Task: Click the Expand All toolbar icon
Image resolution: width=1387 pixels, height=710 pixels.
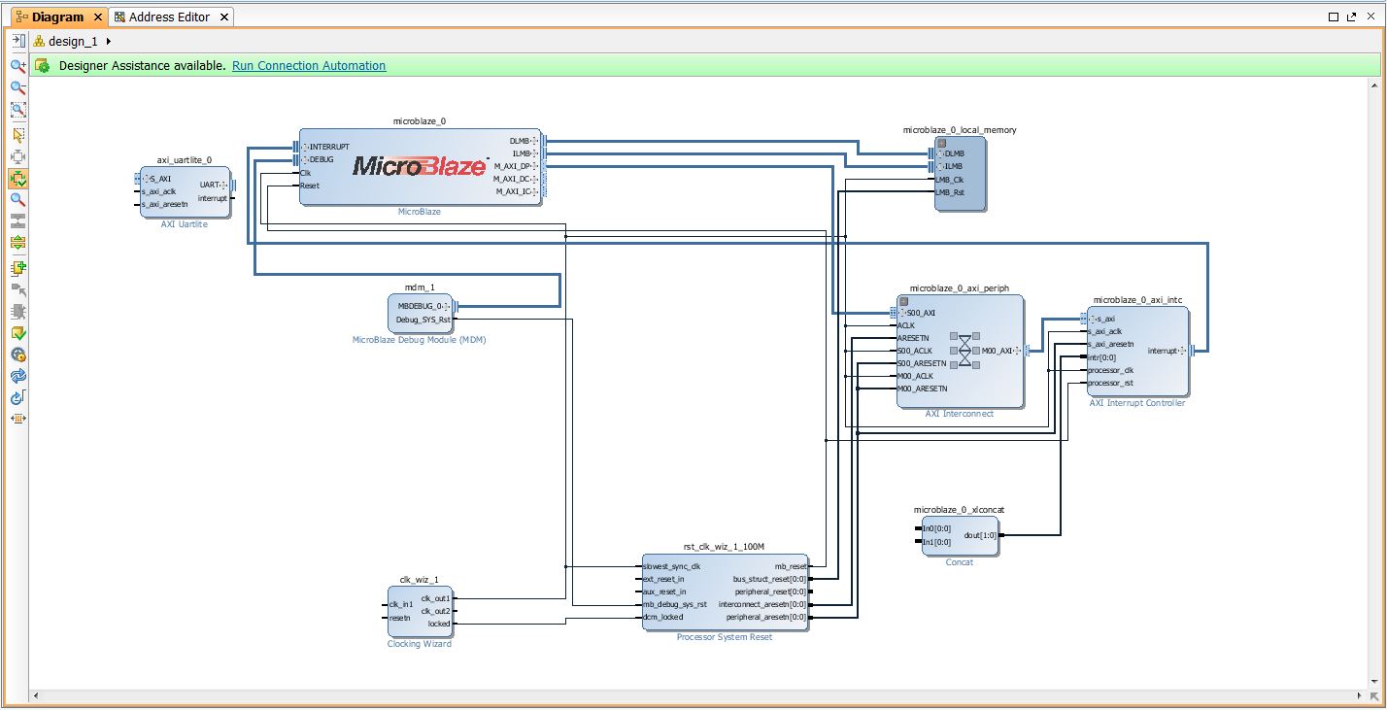Action: [x=17, y=243]
